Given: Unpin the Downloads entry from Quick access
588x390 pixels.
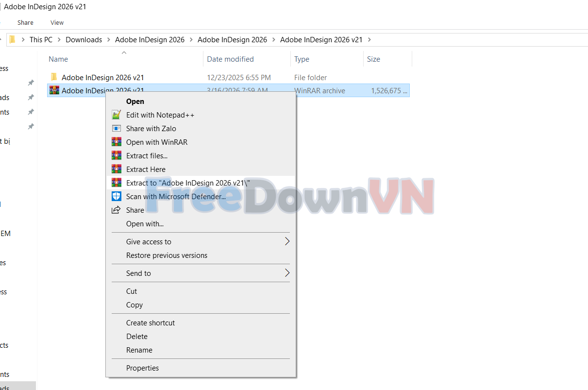Looking at the screenshot, I should (x=31, y=97).
